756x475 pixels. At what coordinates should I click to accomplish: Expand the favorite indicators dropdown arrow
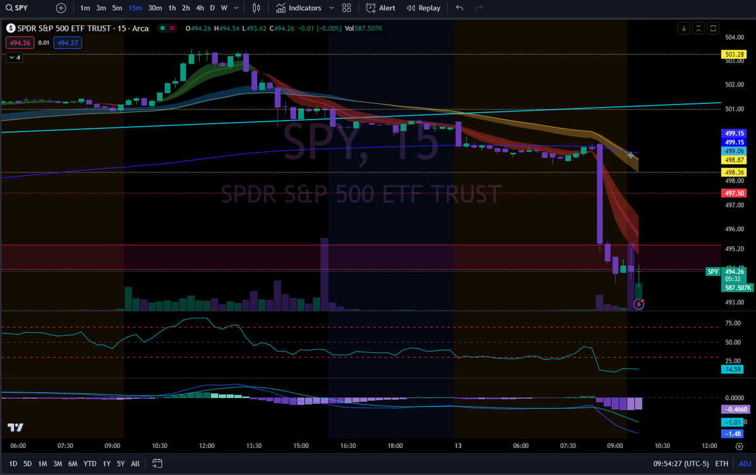click(x=330, y=8)
